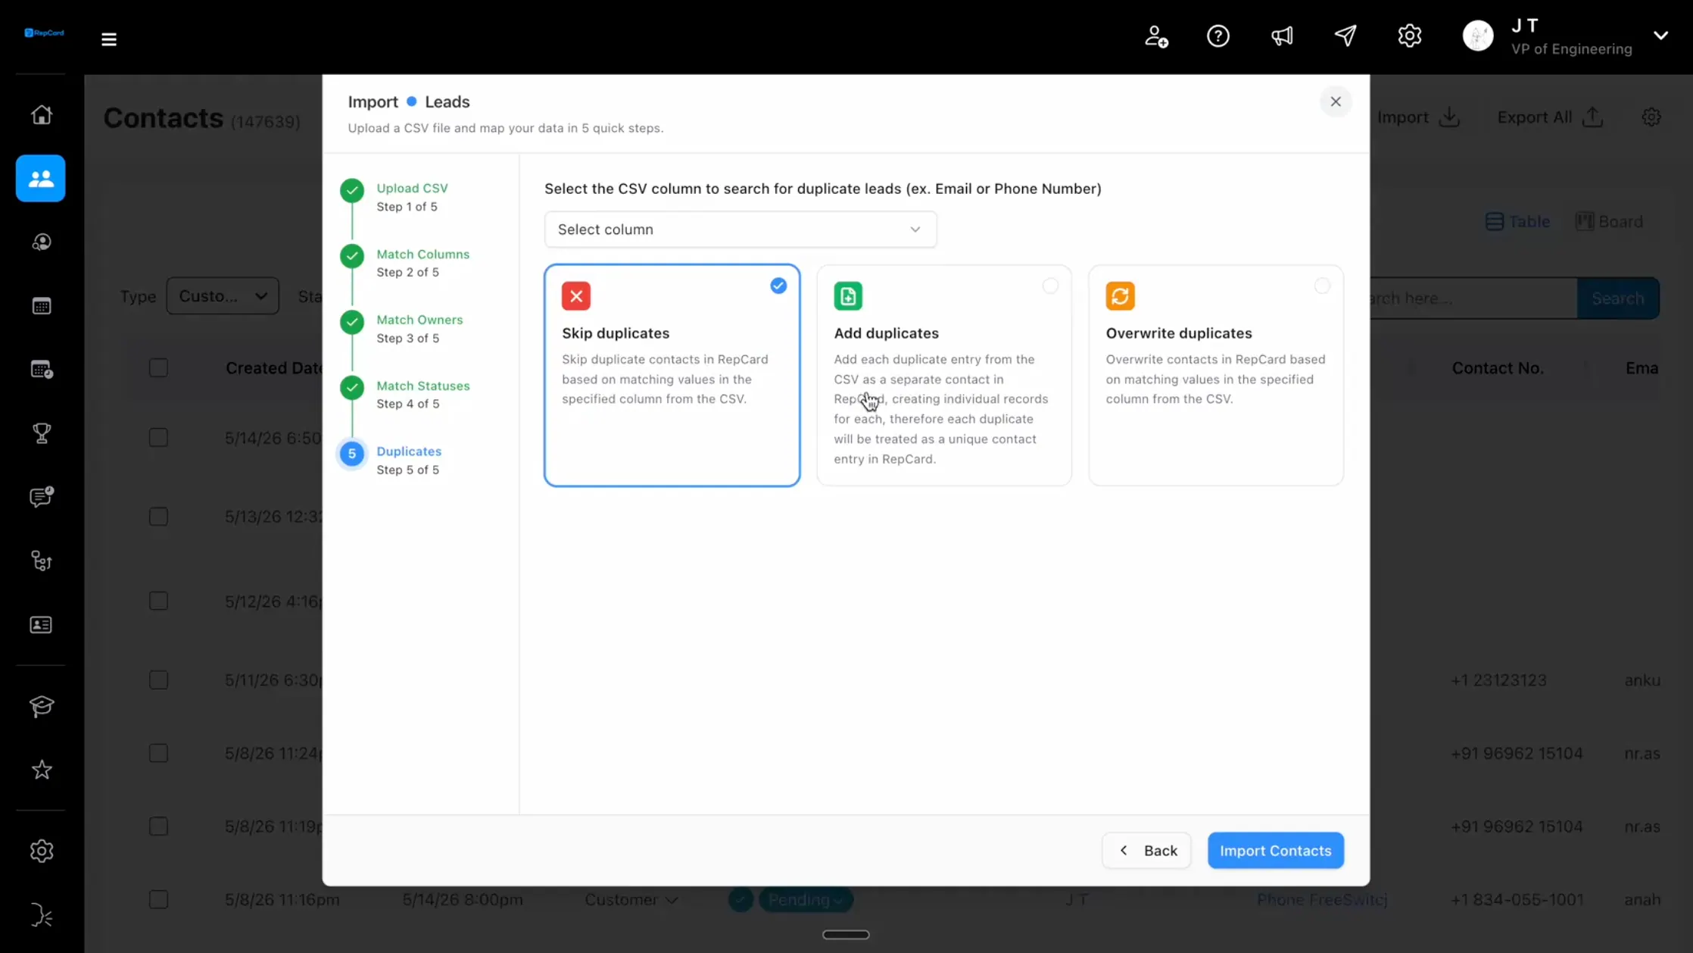Check the 5/8/26 11:19 row checkbox

(x=158, y=826)
